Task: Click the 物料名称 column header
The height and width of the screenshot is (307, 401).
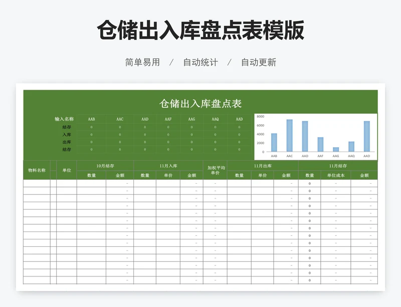Action: (x=37, y=170)
